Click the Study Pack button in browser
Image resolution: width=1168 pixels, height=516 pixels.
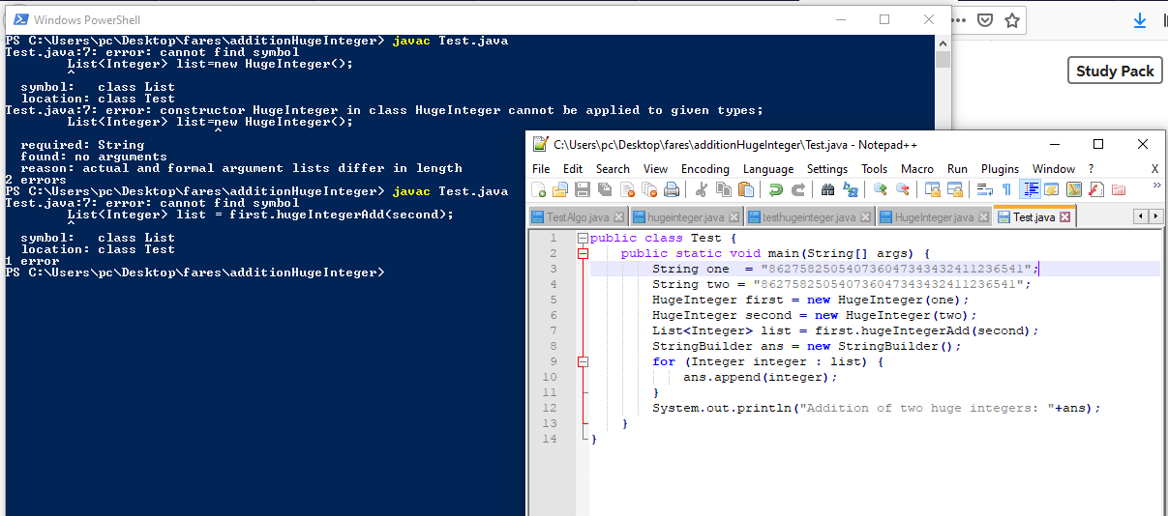tap(1115, 71)
